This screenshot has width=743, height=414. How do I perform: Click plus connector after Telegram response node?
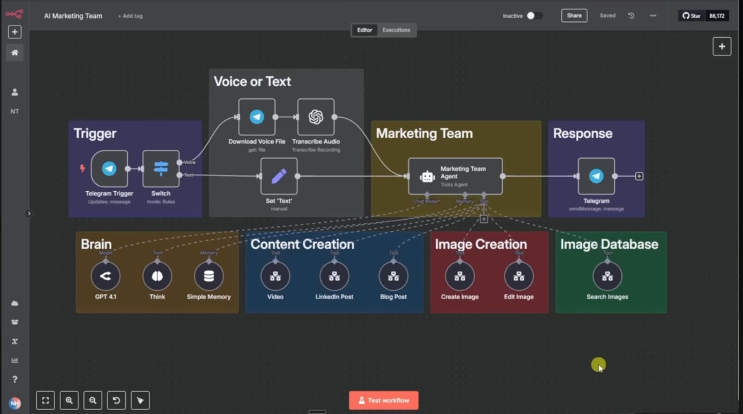(639, 176)
